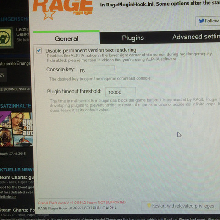
Task: Click the Follow button
Action: (x=208, y=21)
